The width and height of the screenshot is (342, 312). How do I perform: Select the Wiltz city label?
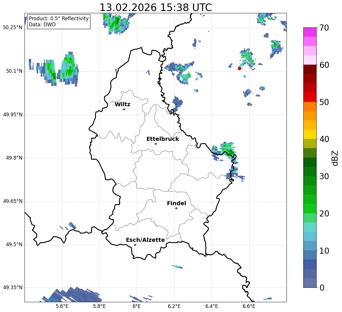coord(122,104)
